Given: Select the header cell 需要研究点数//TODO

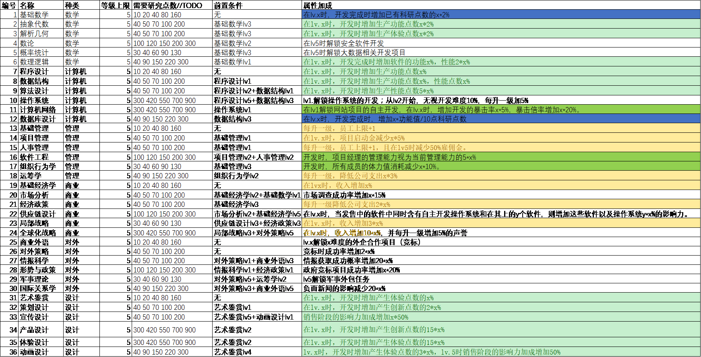Looking at the screenshot, I should coord(172,5).
